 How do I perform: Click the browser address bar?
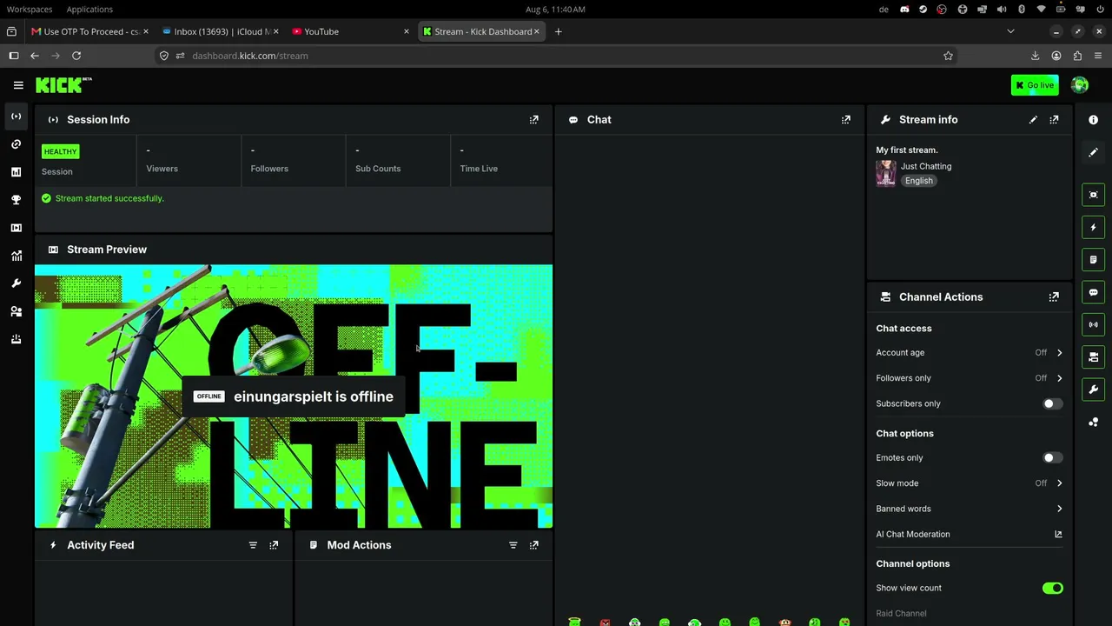click(x=556, y=56)
